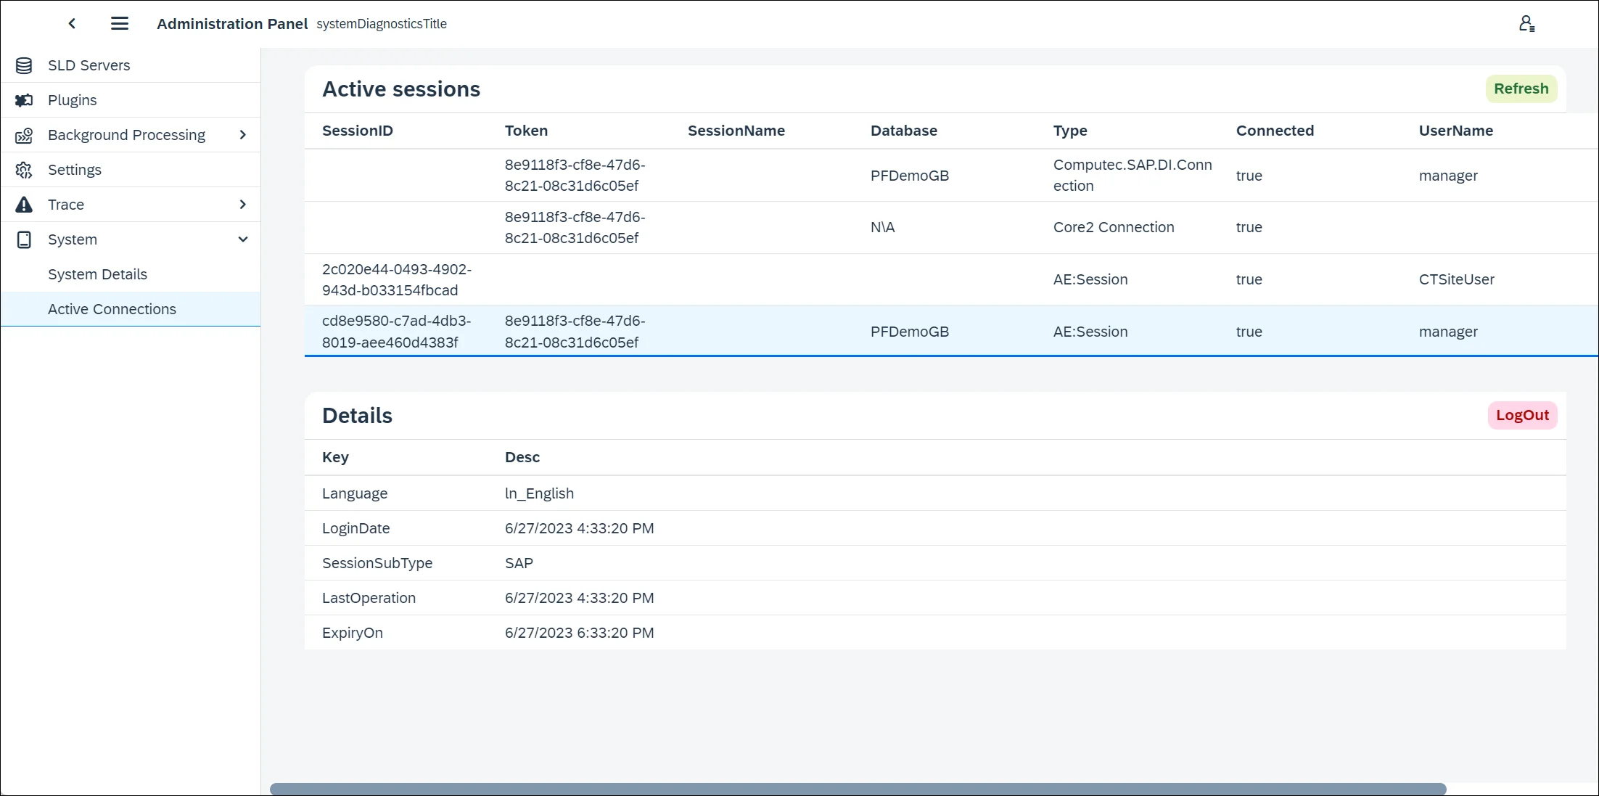Collapse the System section chevron
The width and height of the screenshot is (1599, 796).
243,239
